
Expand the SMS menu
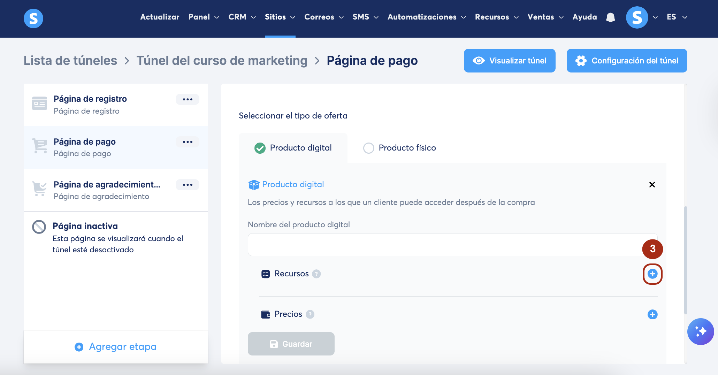(366, 17)
